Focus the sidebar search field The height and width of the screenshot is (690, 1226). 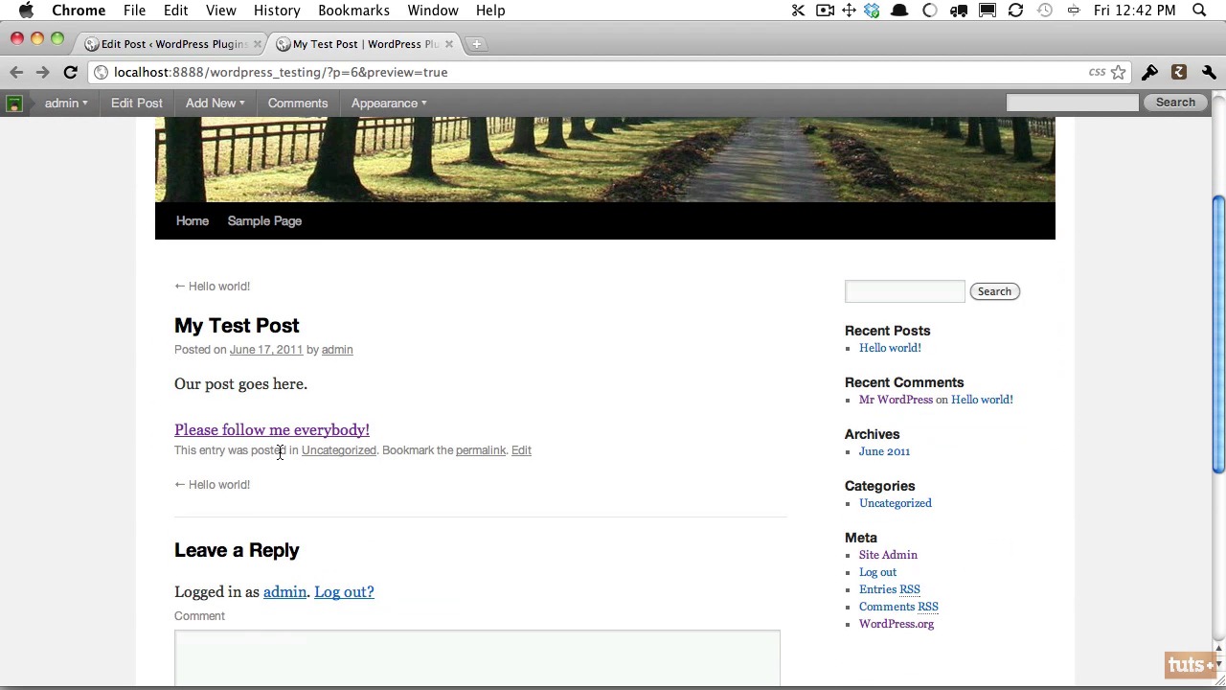tap(905, 291)
